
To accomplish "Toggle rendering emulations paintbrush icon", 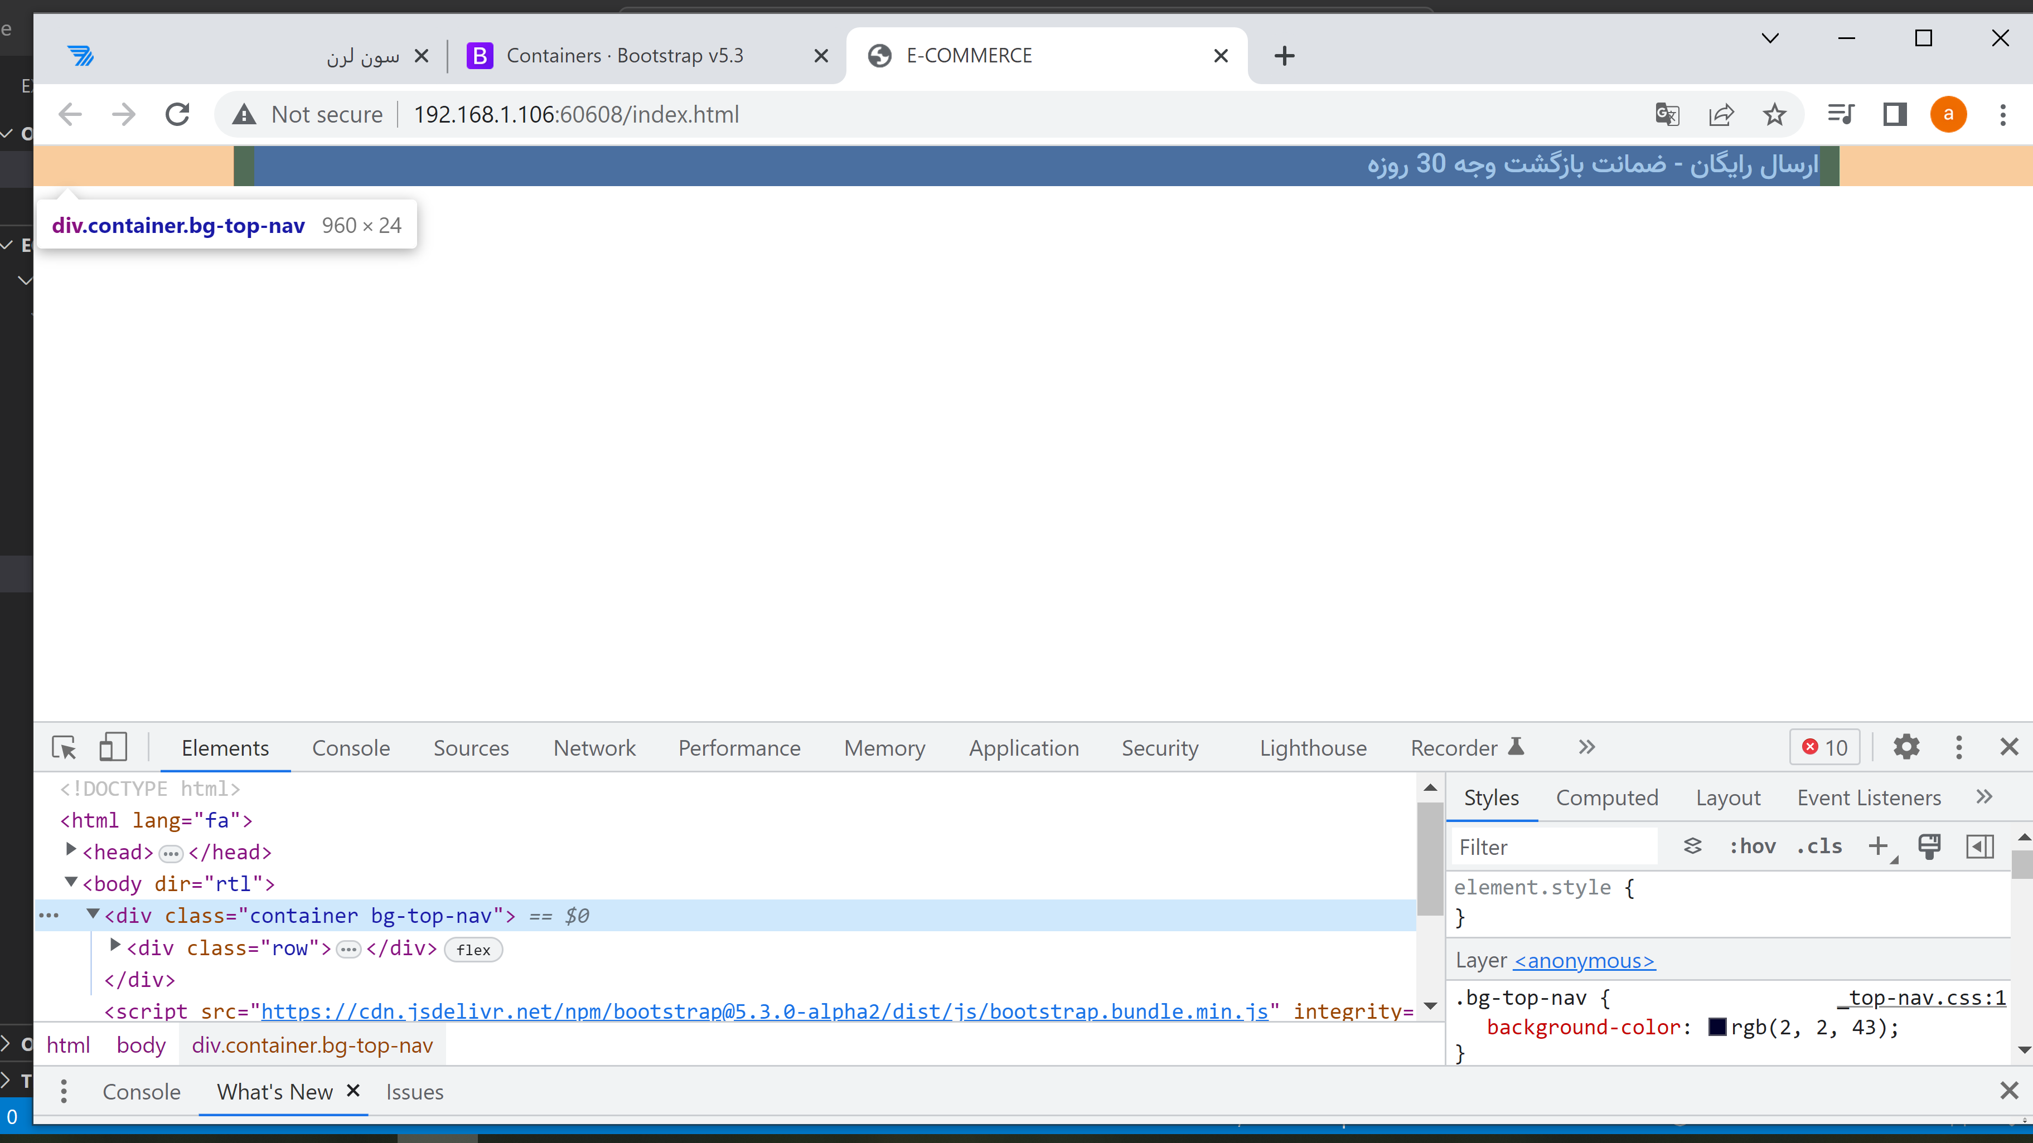I will [x=1929, y=847].
